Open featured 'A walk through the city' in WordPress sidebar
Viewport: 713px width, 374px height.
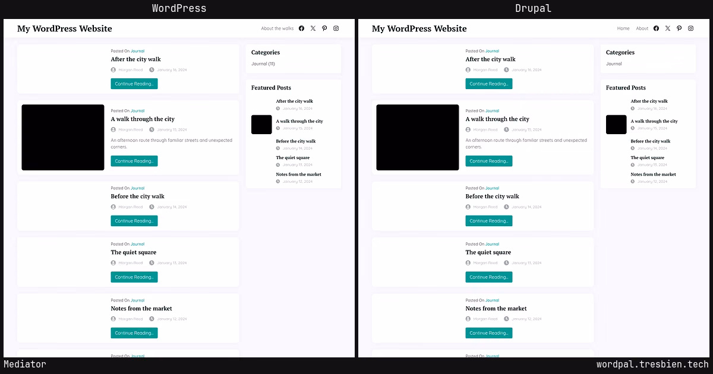[299, 121]
